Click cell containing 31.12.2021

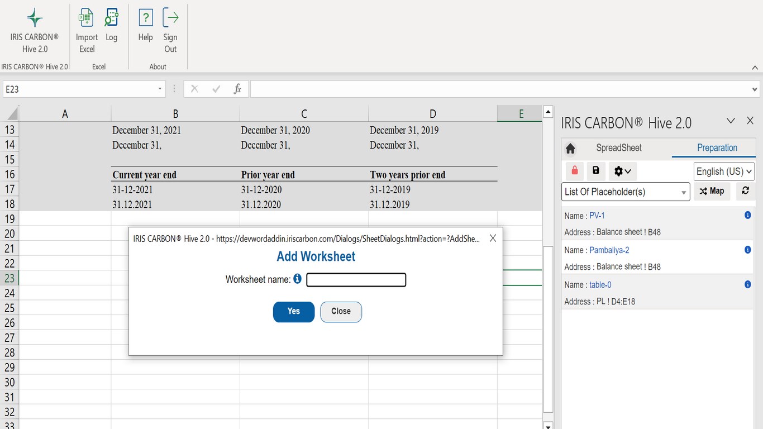[x=175, y=204]
